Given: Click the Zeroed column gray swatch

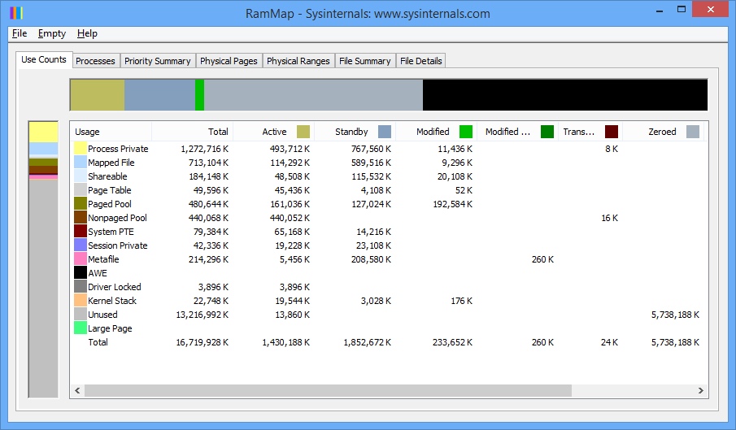Looking at the screenshot, I should point(693,132).
